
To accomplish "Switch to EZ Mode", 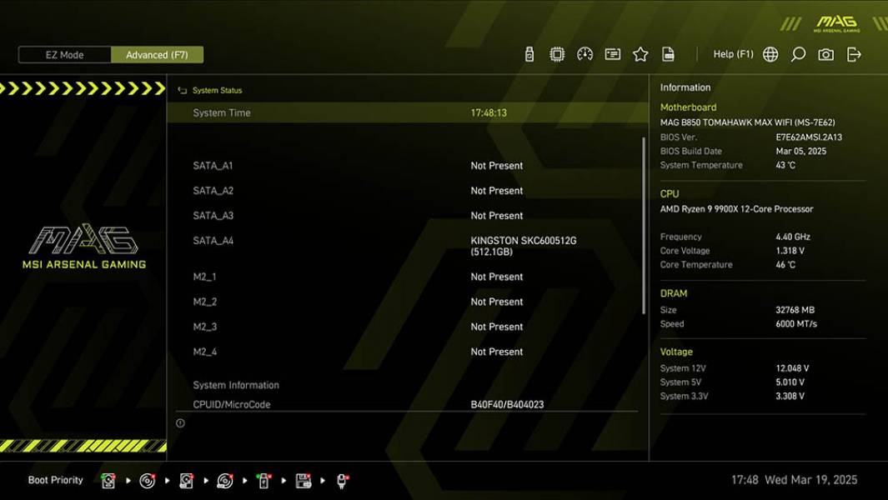I will pos(64,55).
